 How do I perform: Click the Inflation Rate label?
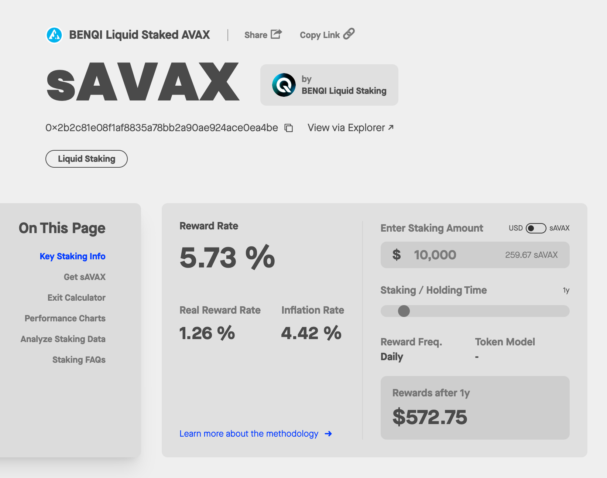313,310
